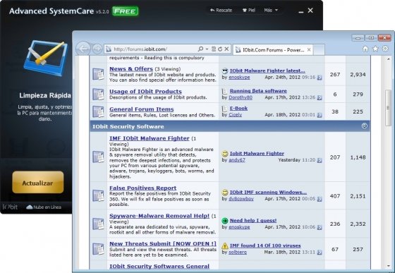395x273 pixels.
Task: Open last post IObit Malware Fighter latest
Action: pyautogui.click(x=267, y=71)
